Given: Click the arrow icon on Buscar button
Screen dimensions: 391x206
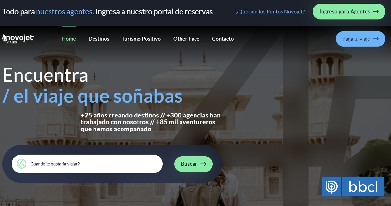Looking at the screenshot, I should (203, 164).
